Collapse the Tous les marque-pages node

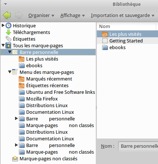pyautogui.click(x=3, y=45)
